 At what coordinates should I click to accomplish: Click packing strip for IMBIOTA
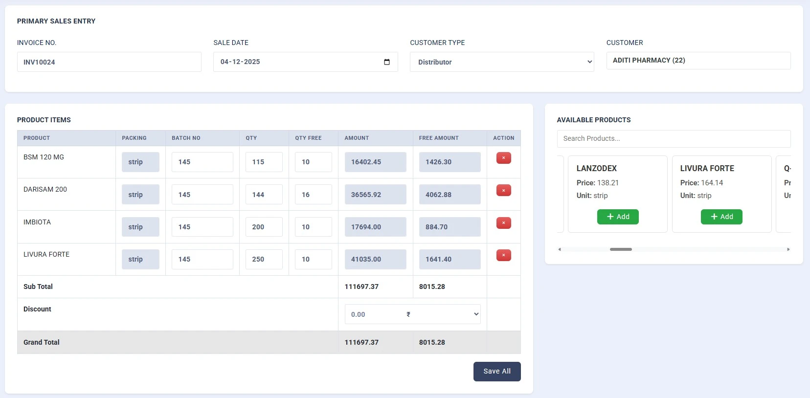click(x=140, y=227)
